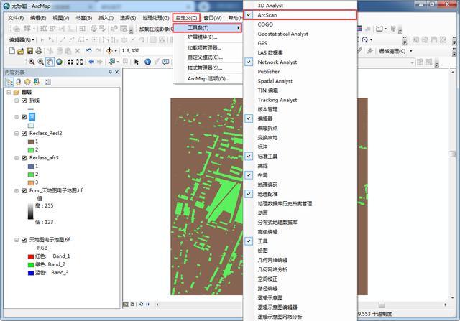The height and width of the screenshot is (321, 460).
Task: Open the 地理处理(G) menu
Action: click(x=156, y=18)
